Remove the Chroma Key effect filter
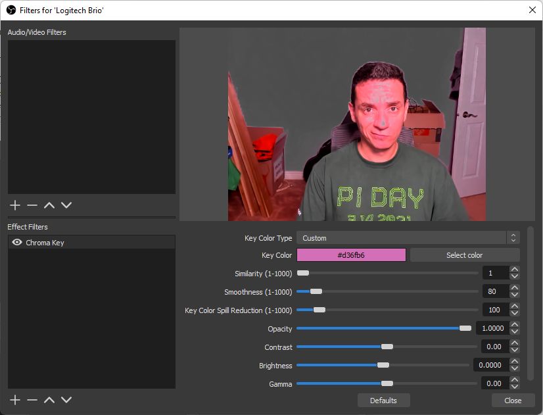 tap(32, 399)
